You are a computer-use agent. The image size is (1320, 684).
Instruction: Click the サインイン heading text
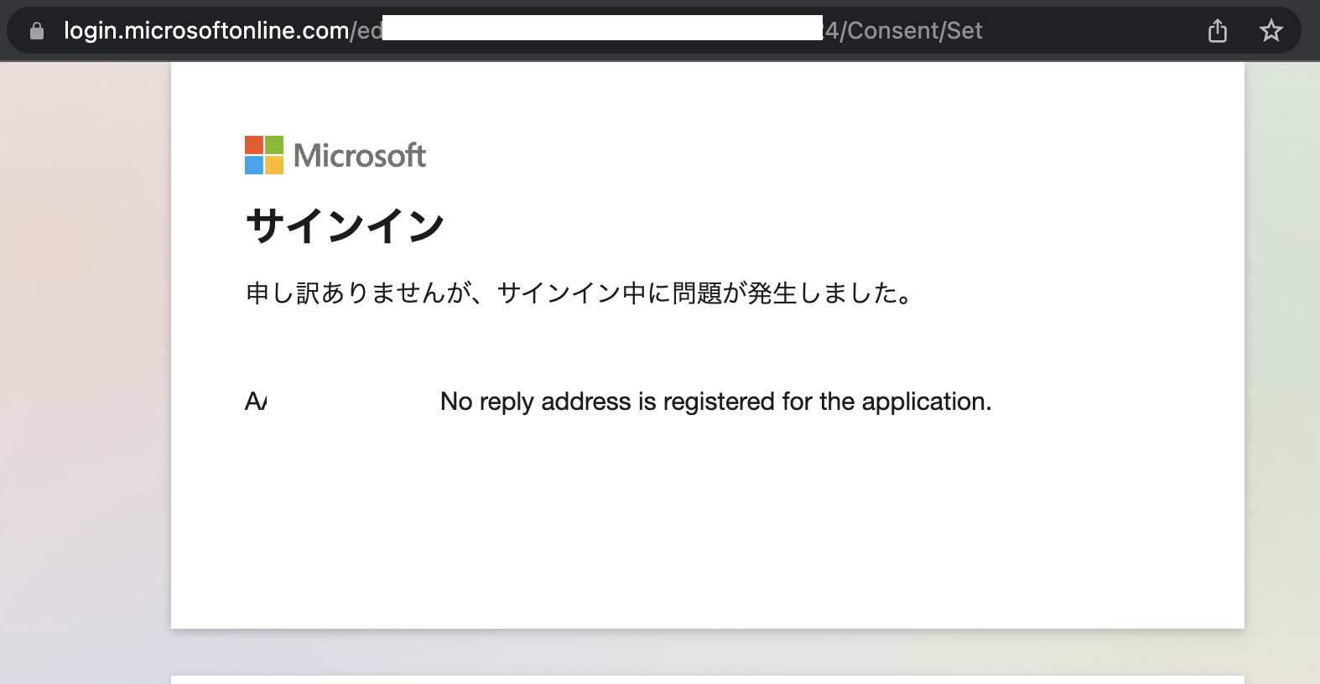pyautogui.click(x=345, y=223)
